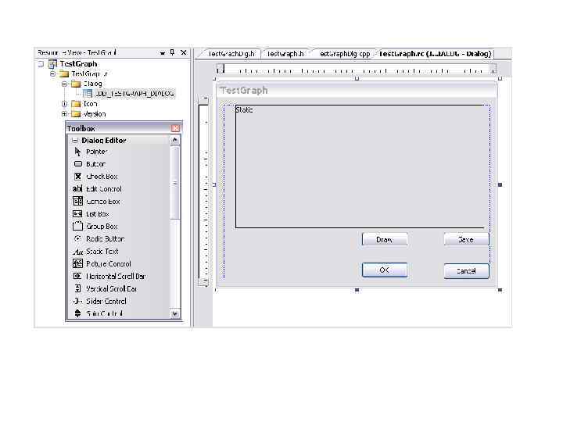
Task: Choose the List Box control icon
Action: click(x=77, y=214)
